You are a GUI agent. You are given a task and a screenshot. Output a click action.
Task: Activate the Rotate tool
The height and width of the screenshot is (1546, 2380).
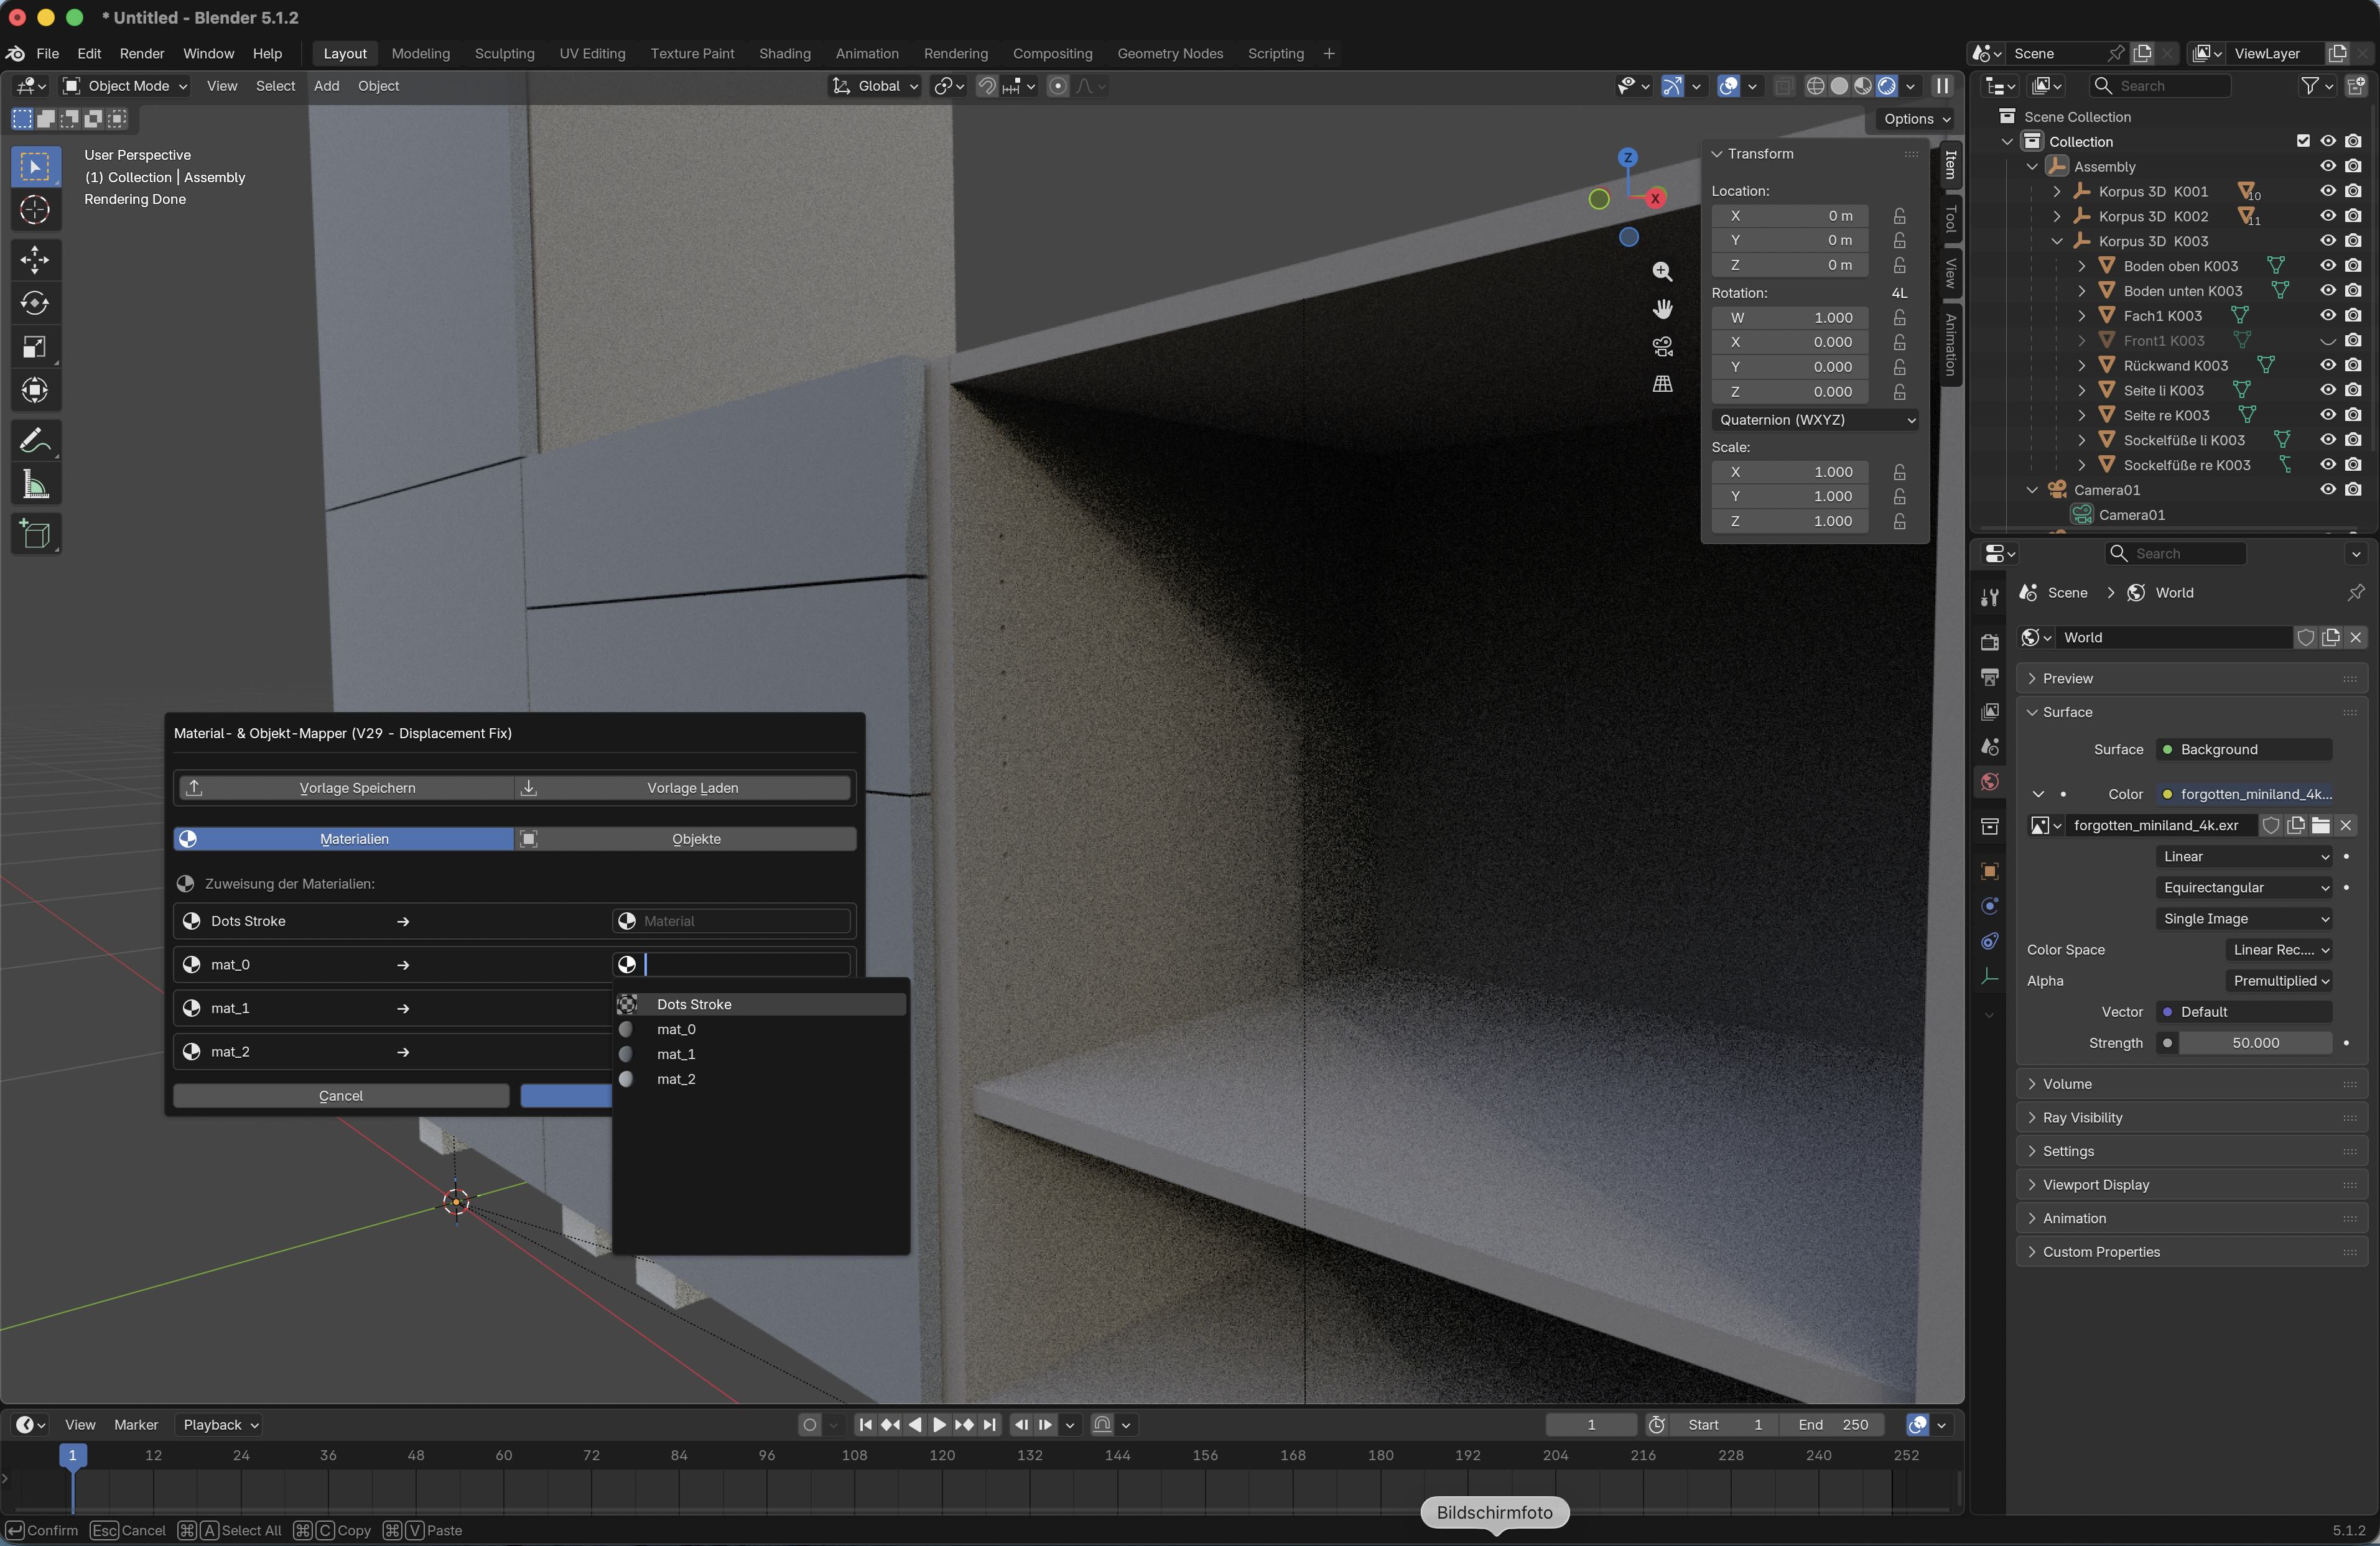tap(35, 303)
